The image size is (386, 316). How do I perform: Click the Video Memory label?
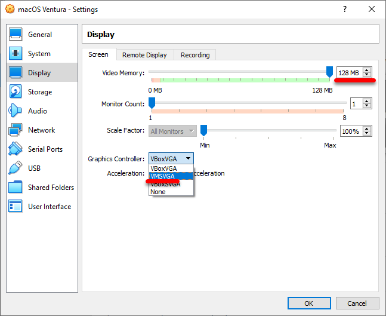click(123, 73)
